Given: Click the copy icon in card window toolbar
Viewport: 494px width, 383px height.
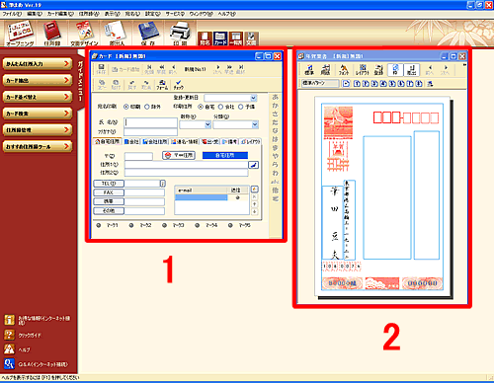Looking at the screenshot, I should click(x=102, y=85).
